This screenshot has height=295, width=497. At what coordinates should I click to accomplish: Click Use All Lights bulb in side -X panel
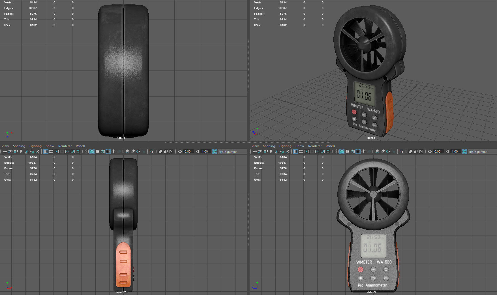[x=363, y=151]
